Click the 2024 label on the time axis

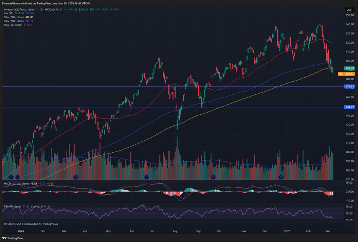tap(21, 231)
